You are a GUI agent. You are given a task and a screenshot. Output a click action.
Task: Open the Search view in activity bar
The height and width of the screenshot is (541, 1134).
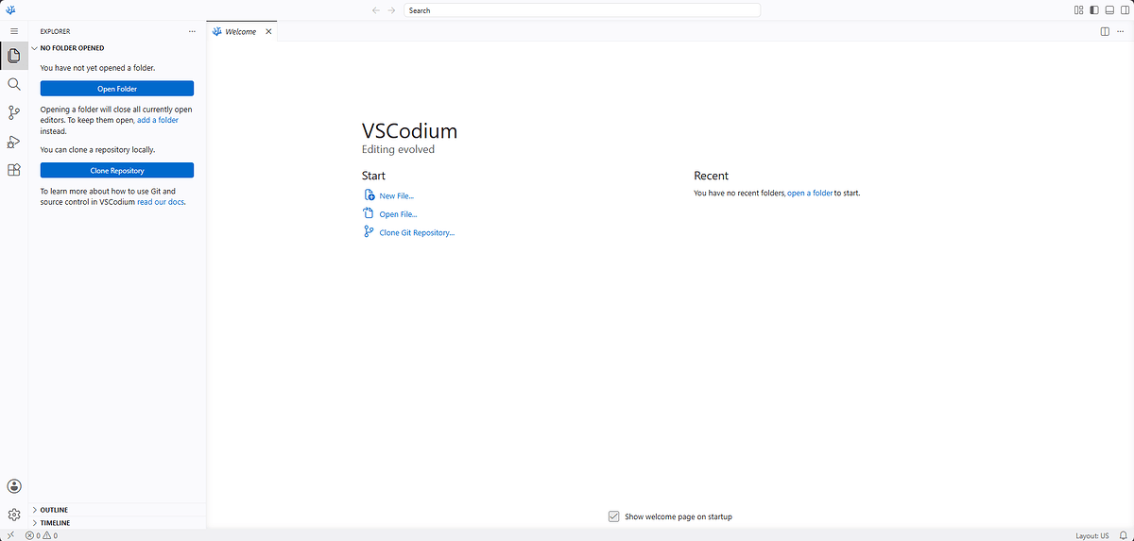pyautogui.click(x=13, y=84)
